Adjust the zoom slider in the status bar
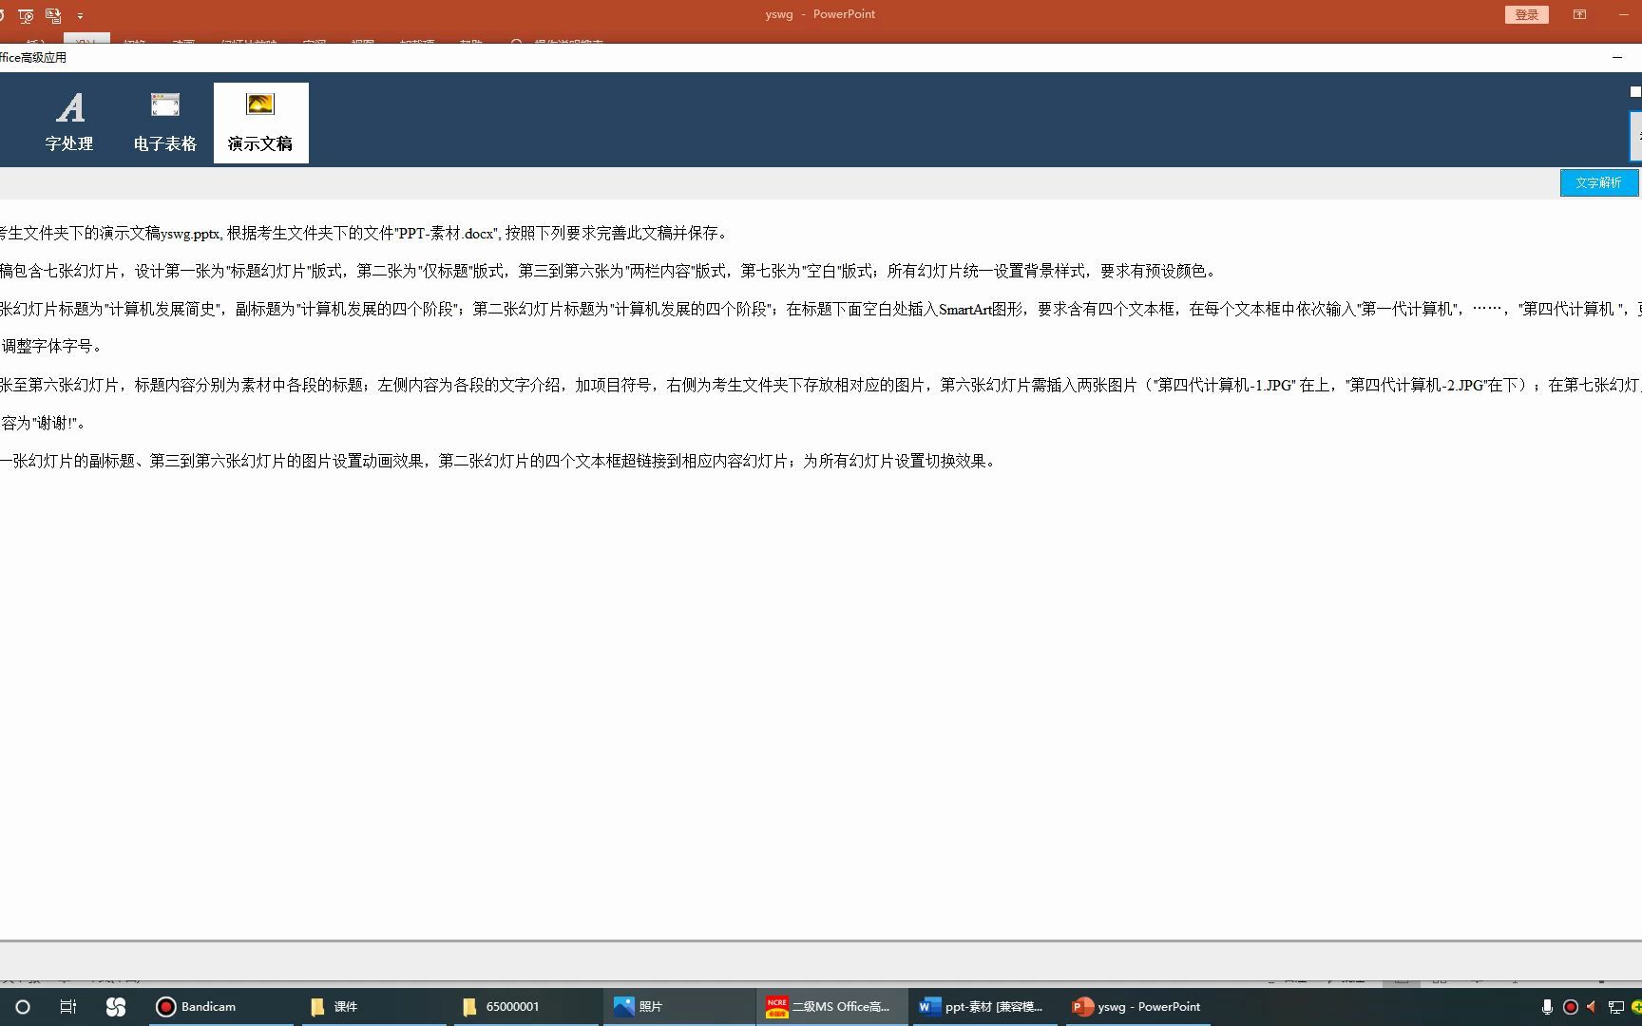 (1516, 980)
